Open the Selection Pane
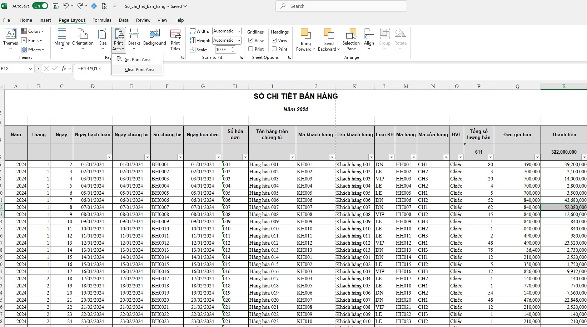This screenshot has width=587, height=327. point(351,40)
